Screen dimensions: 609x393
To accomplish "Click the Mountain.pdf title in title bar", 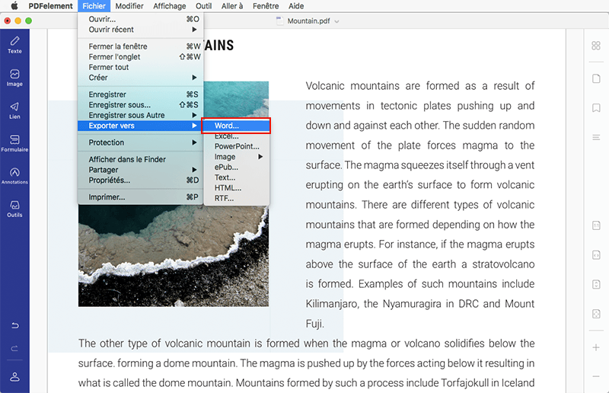I will [x=312, y=21].
